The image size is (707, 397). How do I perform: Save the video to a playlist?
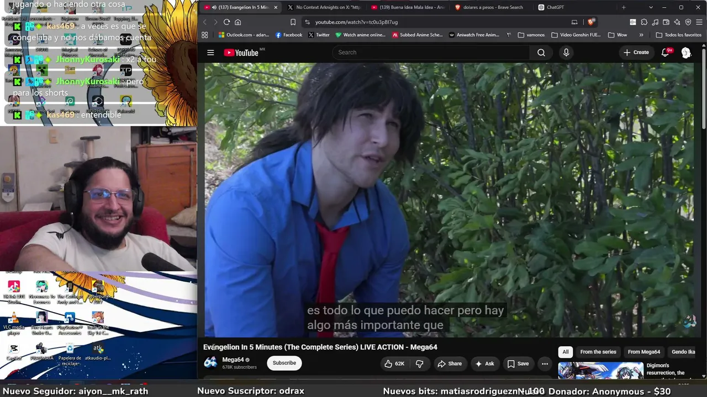518,363
